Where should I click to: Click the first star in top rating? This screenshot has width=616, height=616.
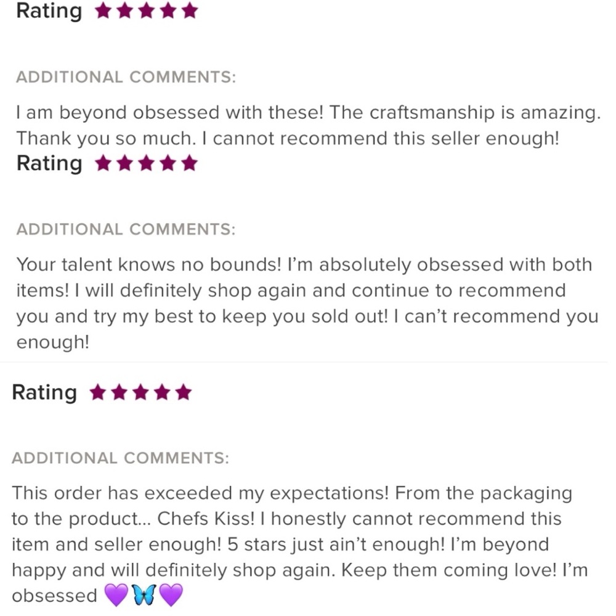pos(103,11)
